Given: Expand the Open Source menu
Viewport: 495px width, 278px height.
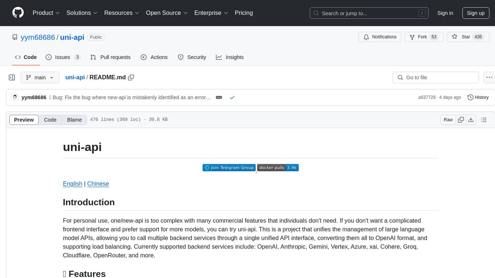Looking at the screenshot, I should coord(167,13).
